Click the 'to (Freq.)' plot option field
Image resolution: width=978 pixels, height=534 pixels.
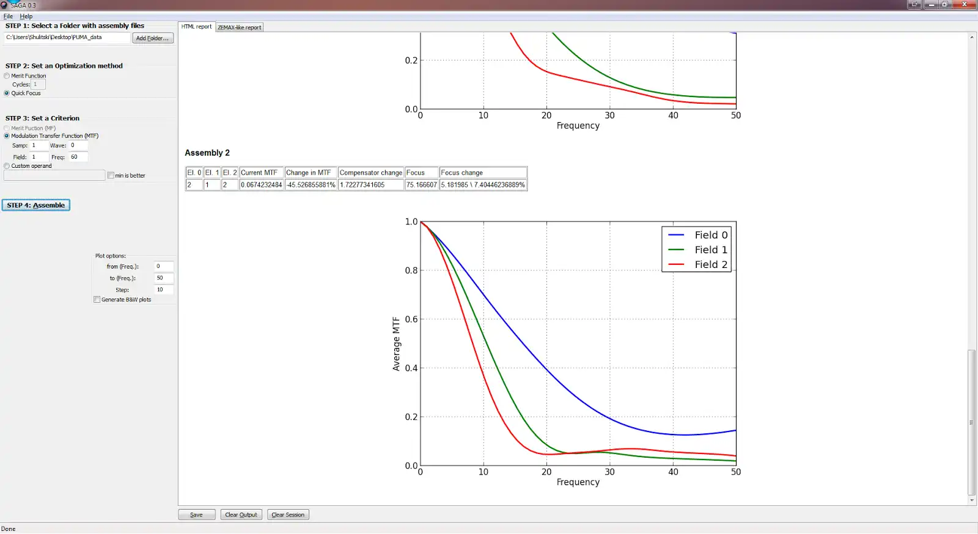[x=164, y=278]
